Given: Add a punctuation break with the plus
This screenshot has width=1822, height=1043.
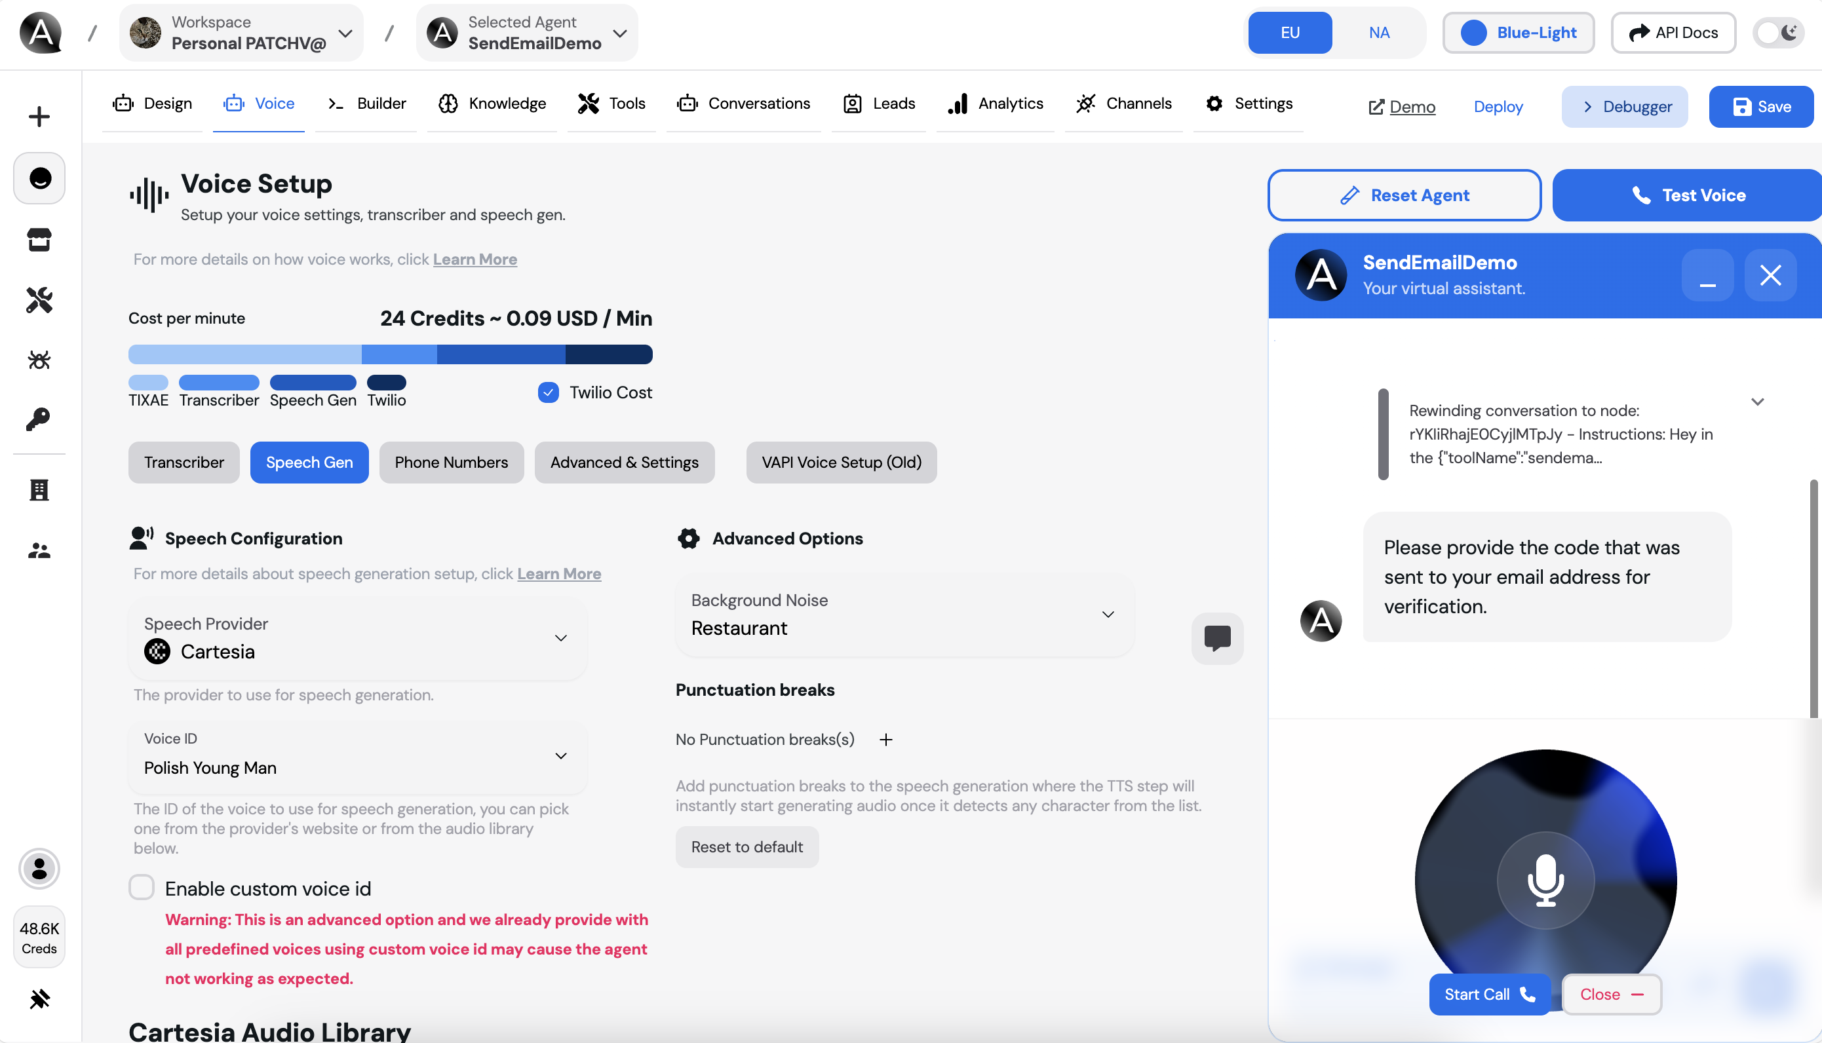Looking at the screenshot, I should coord(886,740).
